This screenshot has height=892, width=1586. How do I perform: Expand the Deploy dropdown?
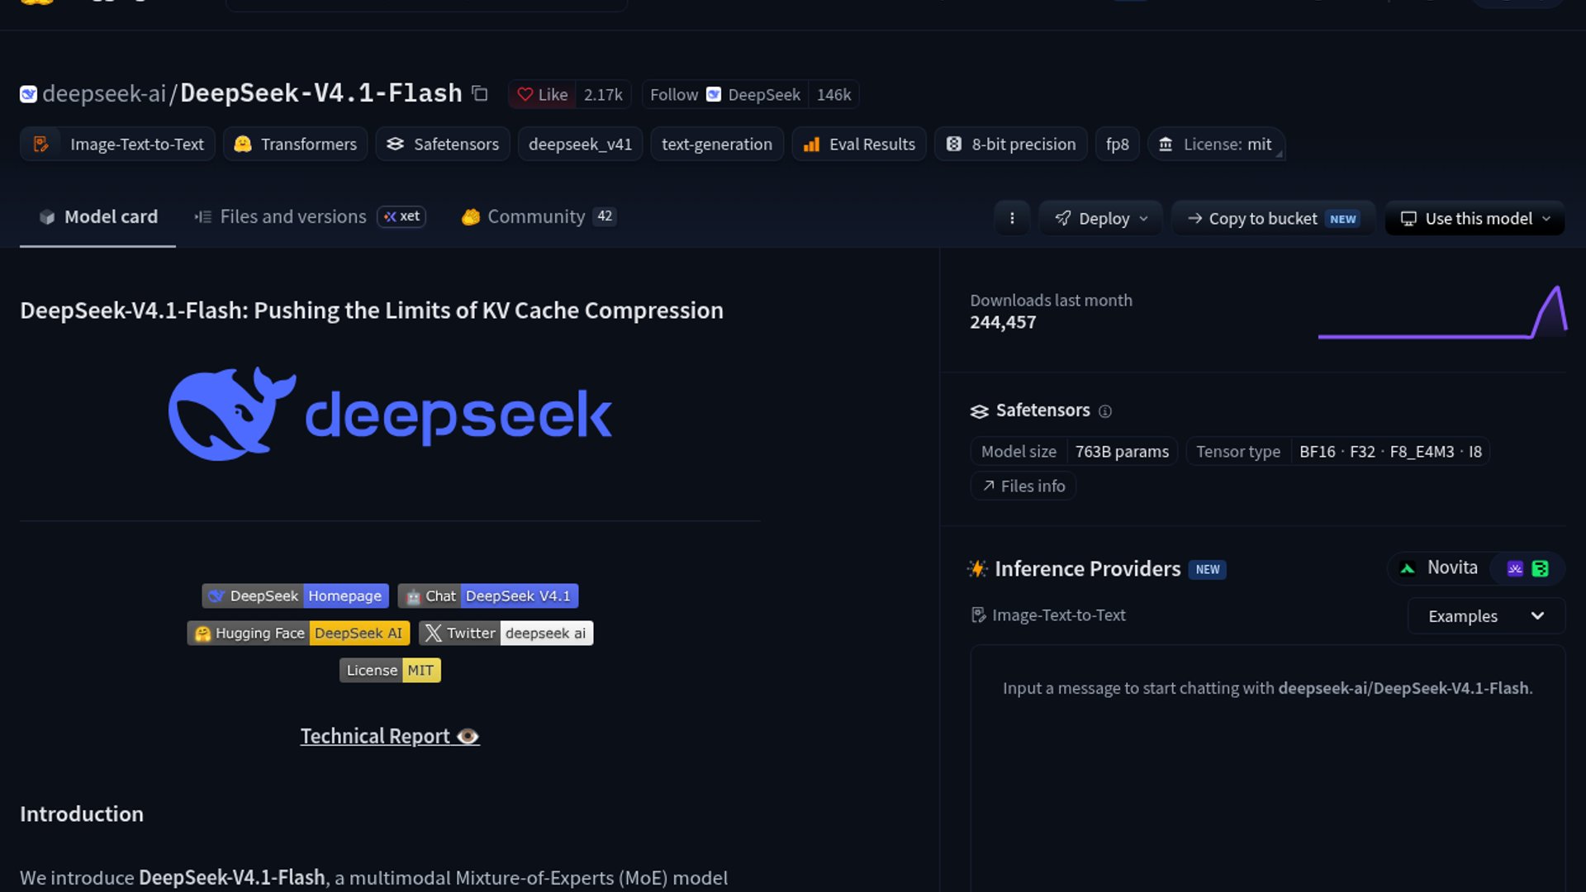pos(1101,218)
